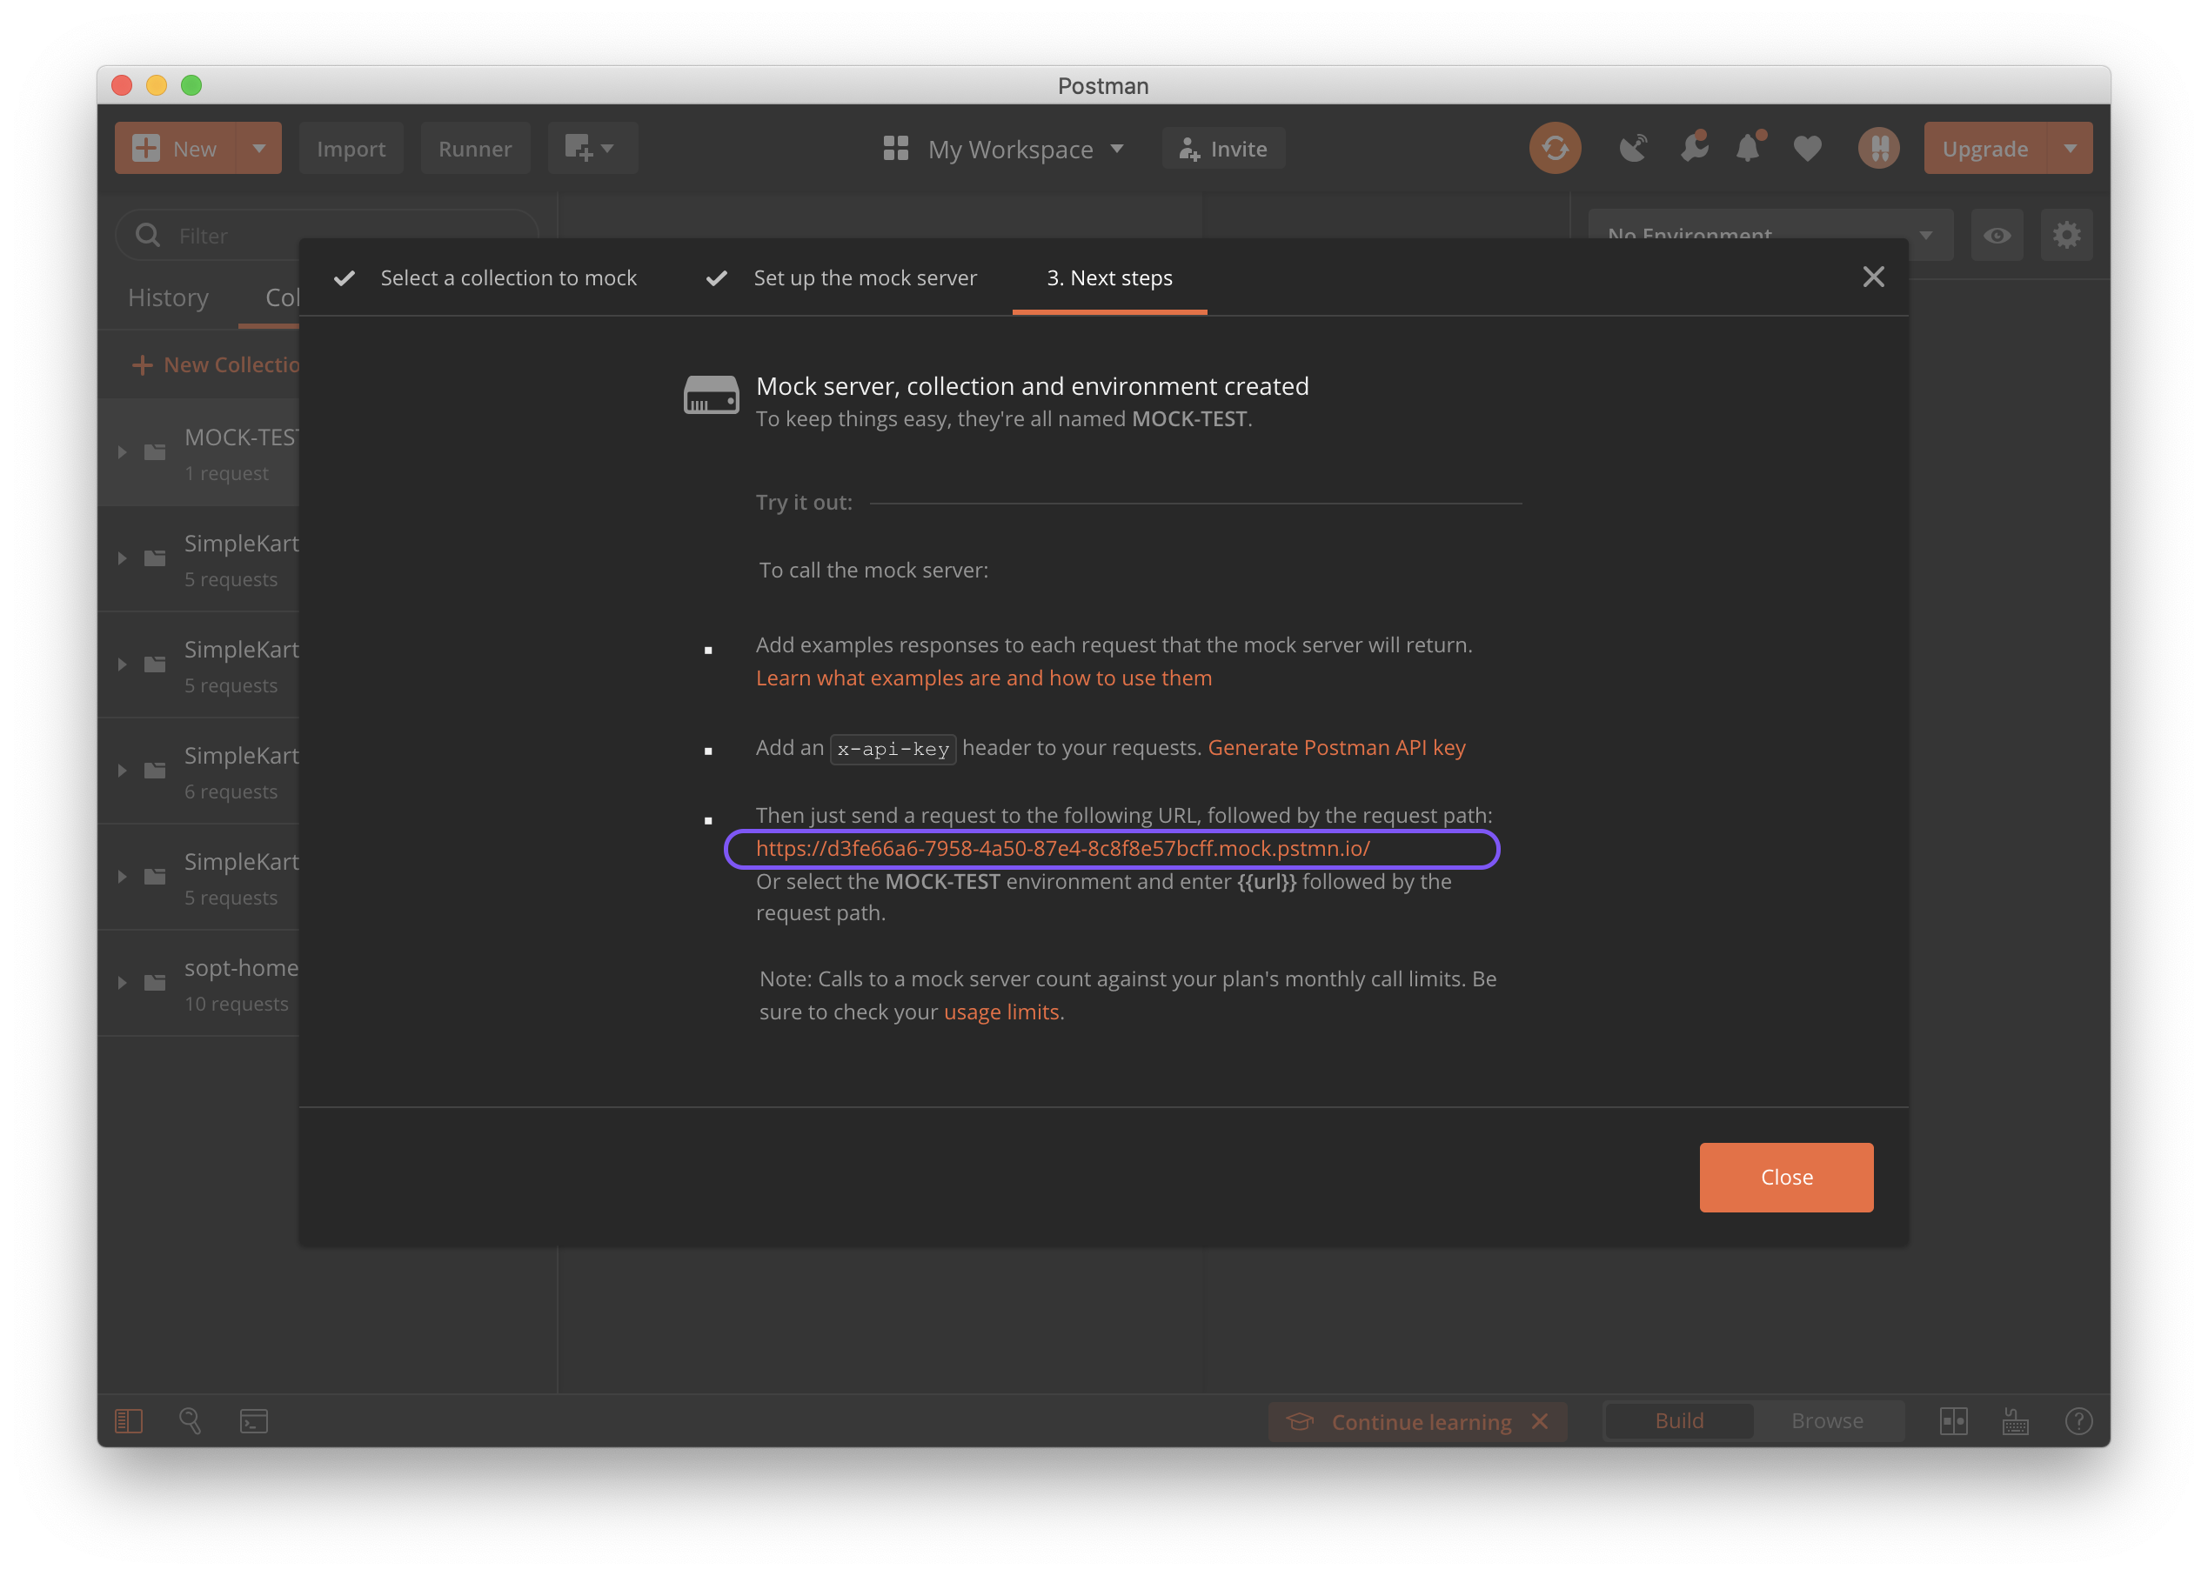
Task: Switch to Browse mode
Action: click(x=1827, y=1420)
